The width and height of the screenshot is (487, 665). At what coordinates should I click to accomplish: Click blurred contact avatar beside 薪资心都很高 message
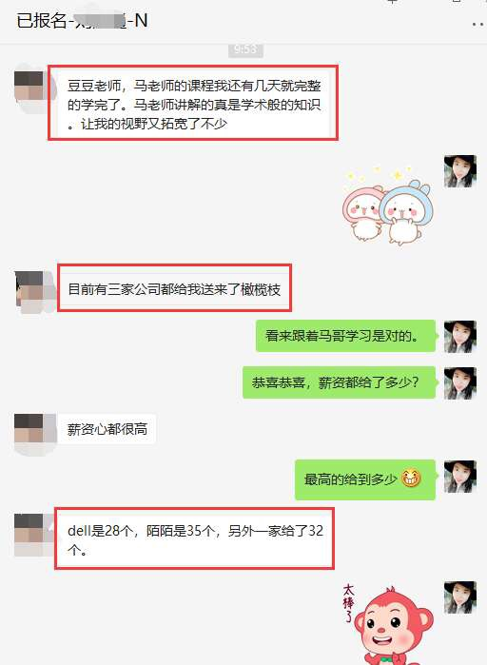click(29, 430)
